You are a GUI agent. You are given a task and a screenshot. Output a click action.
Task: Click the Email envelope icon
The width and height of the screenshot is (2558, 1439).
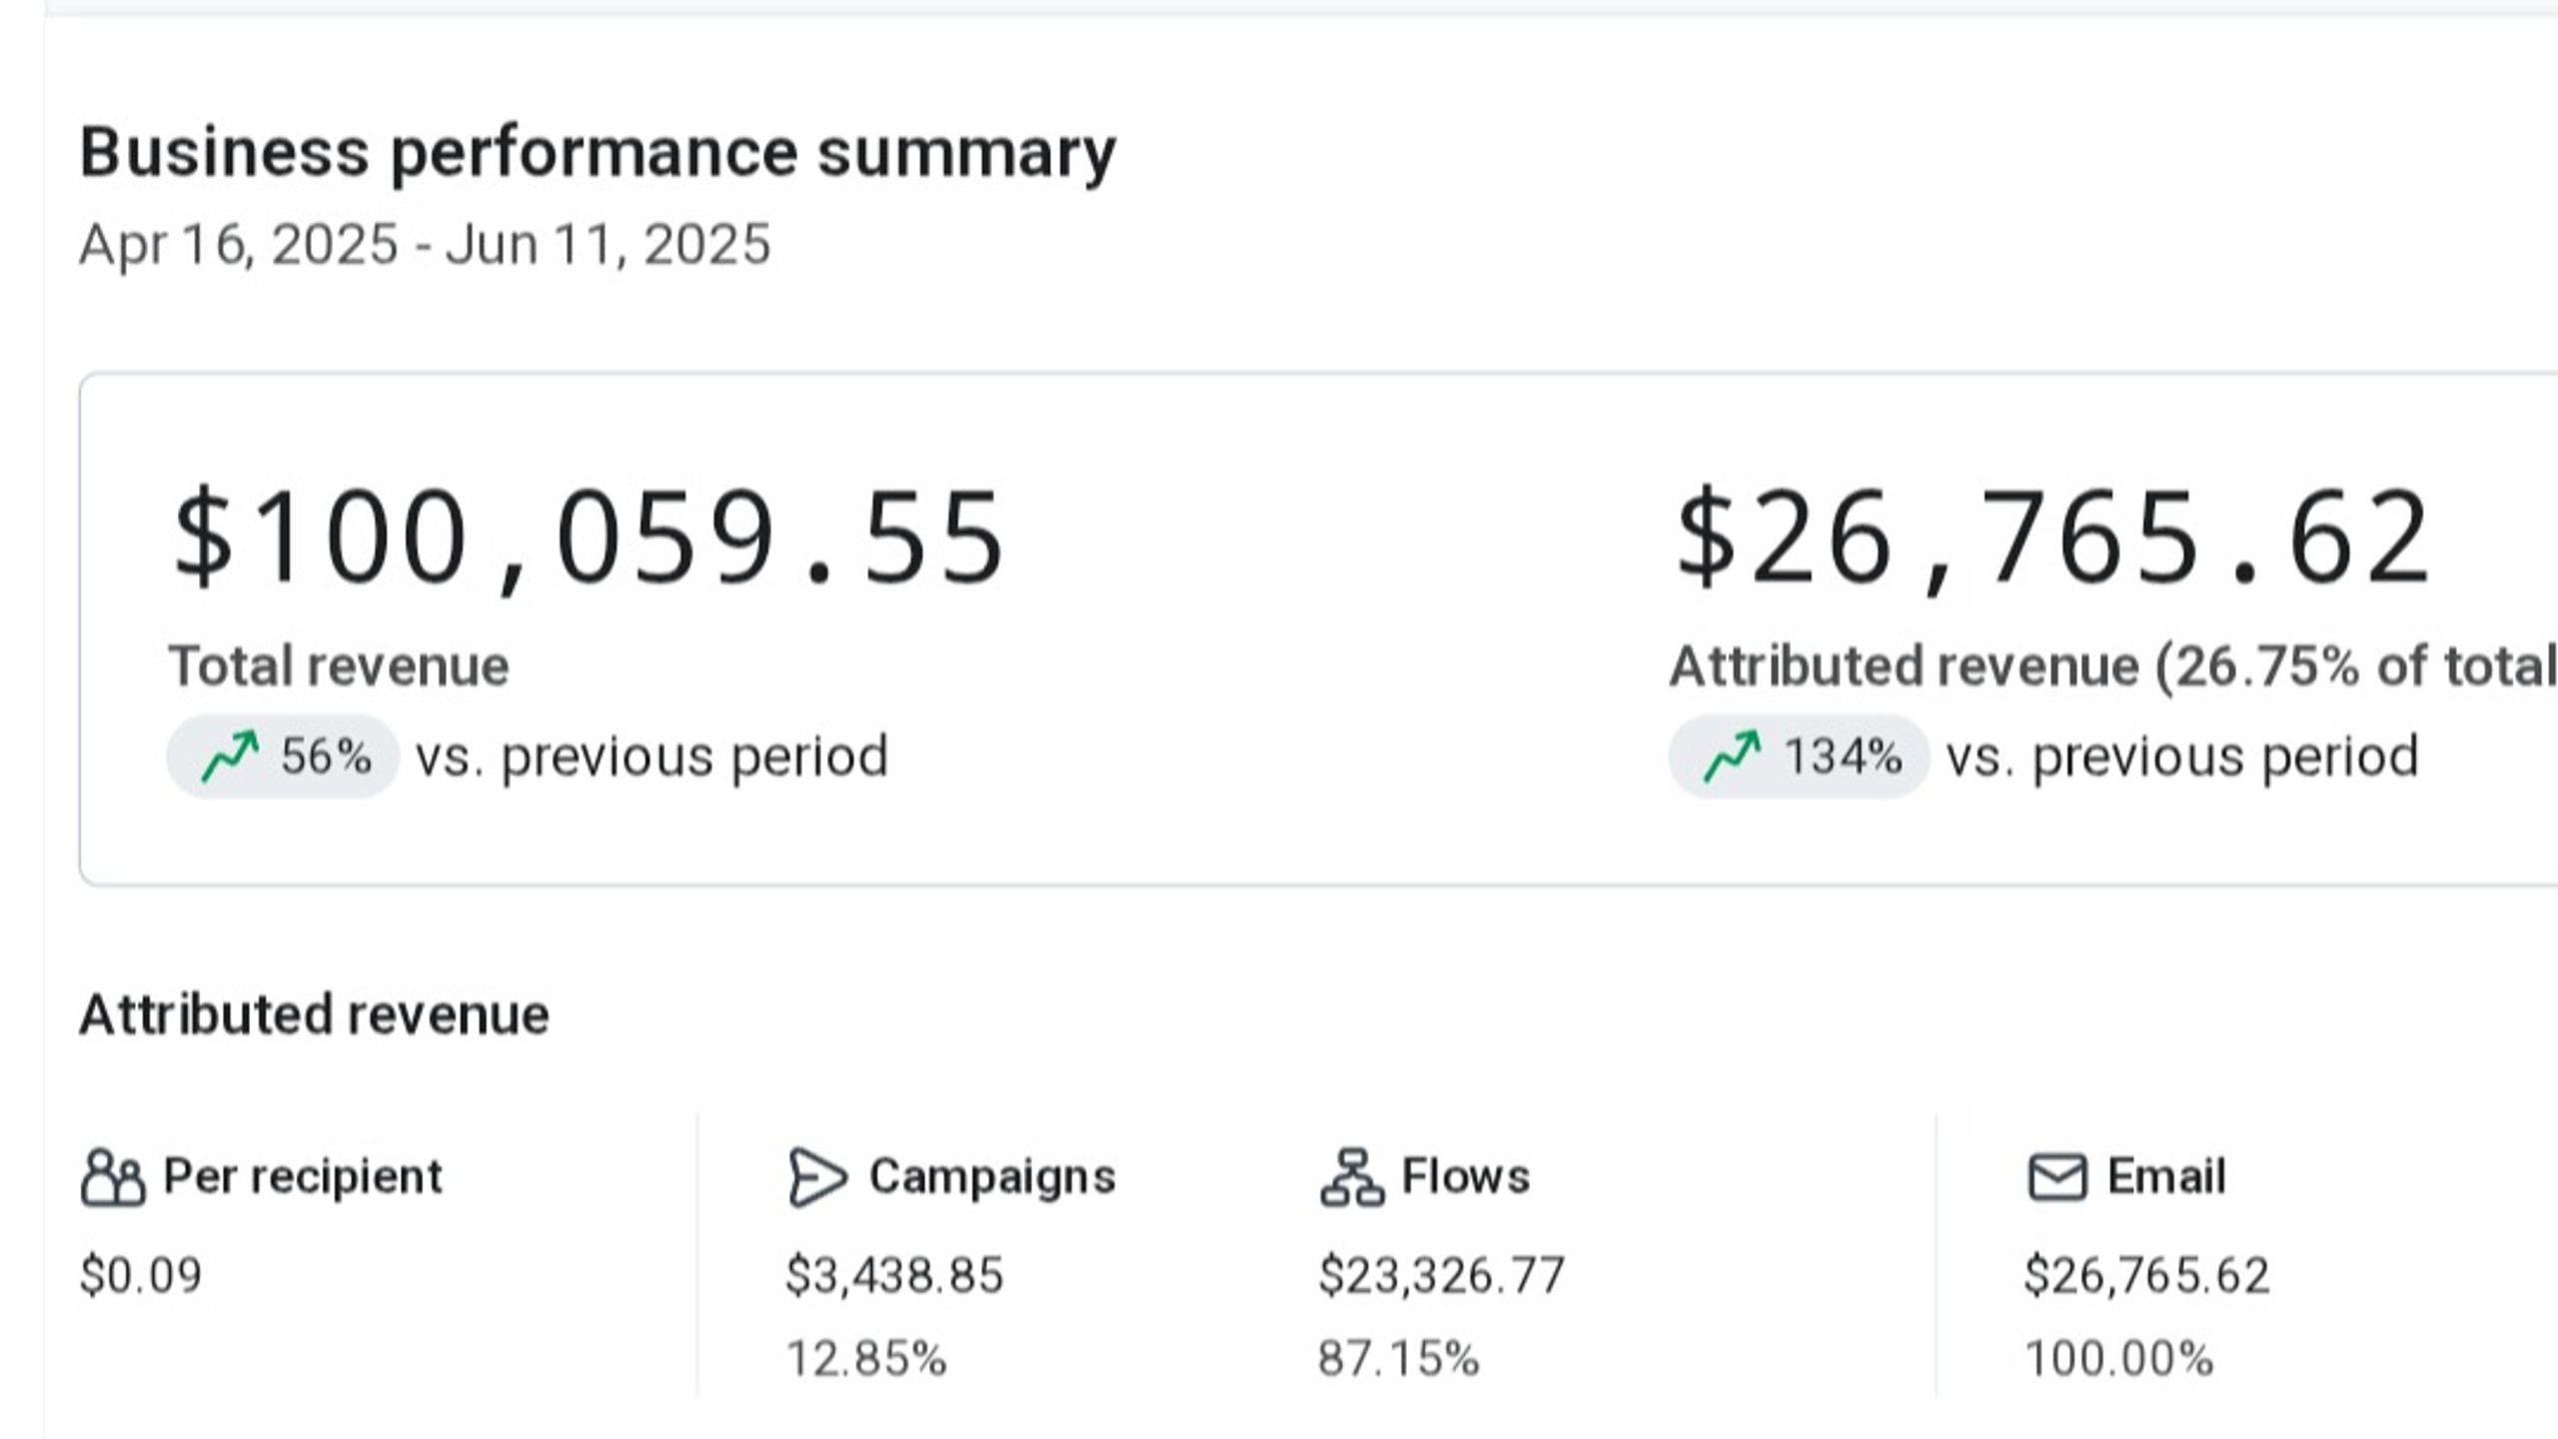pos(2057,1177)
